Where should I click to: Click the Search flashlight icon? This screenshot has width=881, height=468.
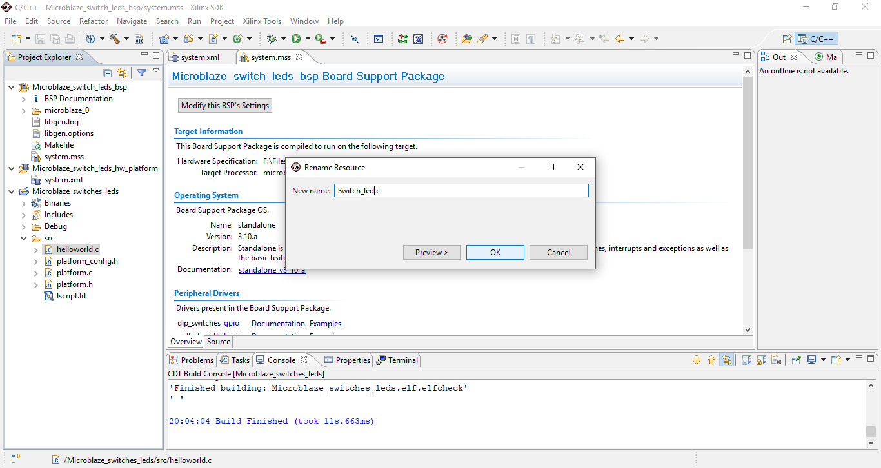pyautogui.click(x=482, y=39)
